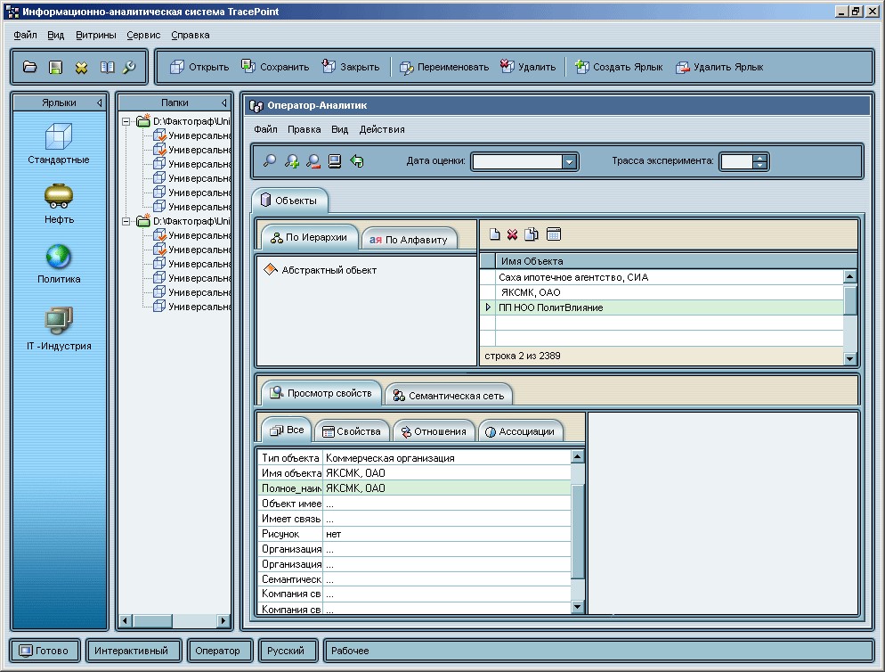
Task: Click the open folder icon in left toolbar
Action: (x=29, y=67)
